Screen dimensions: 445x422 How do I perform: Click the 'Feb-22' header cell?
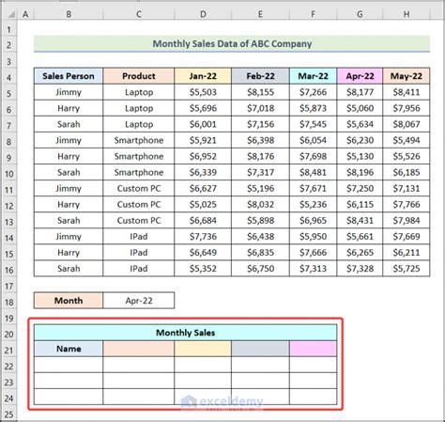[260, 76]
